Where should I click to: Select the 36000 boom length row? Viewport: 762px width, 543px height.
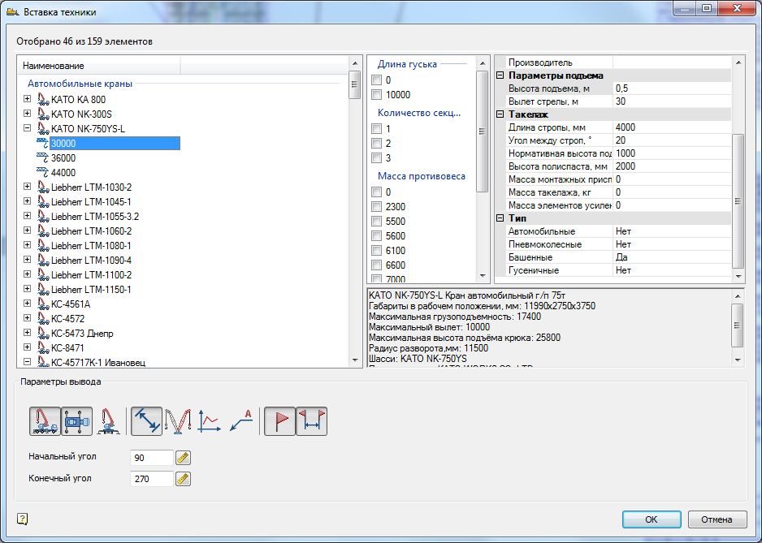[63, 157]
